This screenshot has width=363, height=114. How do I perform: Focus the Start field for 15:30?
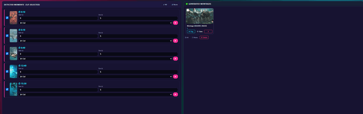coord(58,90)
